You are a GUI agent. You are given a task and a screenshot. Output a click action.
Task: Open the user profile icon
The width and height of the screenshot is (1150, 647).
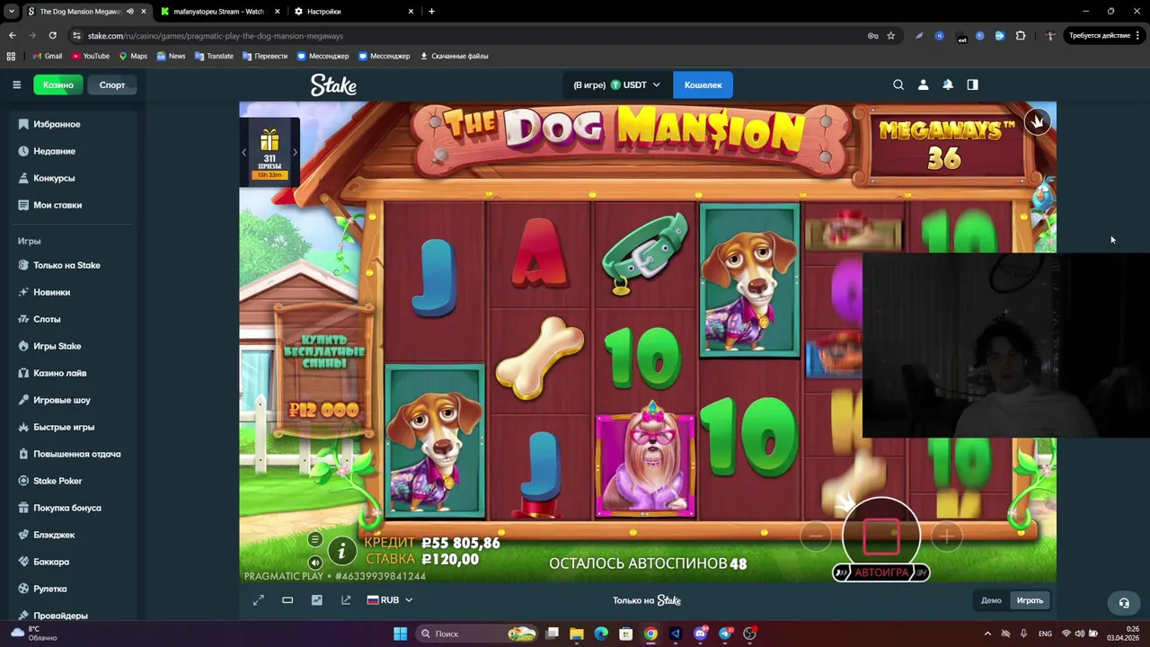click(x=923, y=84)
